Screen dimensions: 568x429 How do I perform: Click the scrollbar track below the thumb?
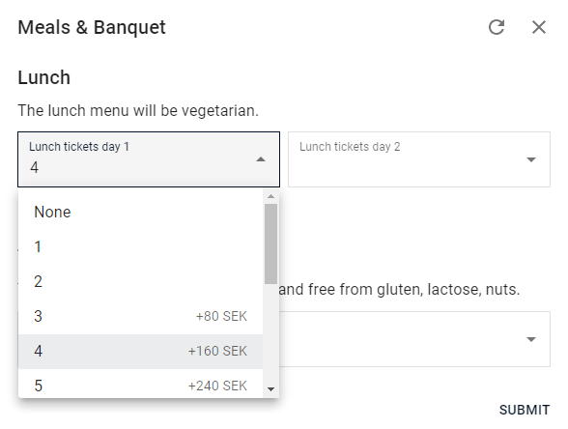point(270,333)
